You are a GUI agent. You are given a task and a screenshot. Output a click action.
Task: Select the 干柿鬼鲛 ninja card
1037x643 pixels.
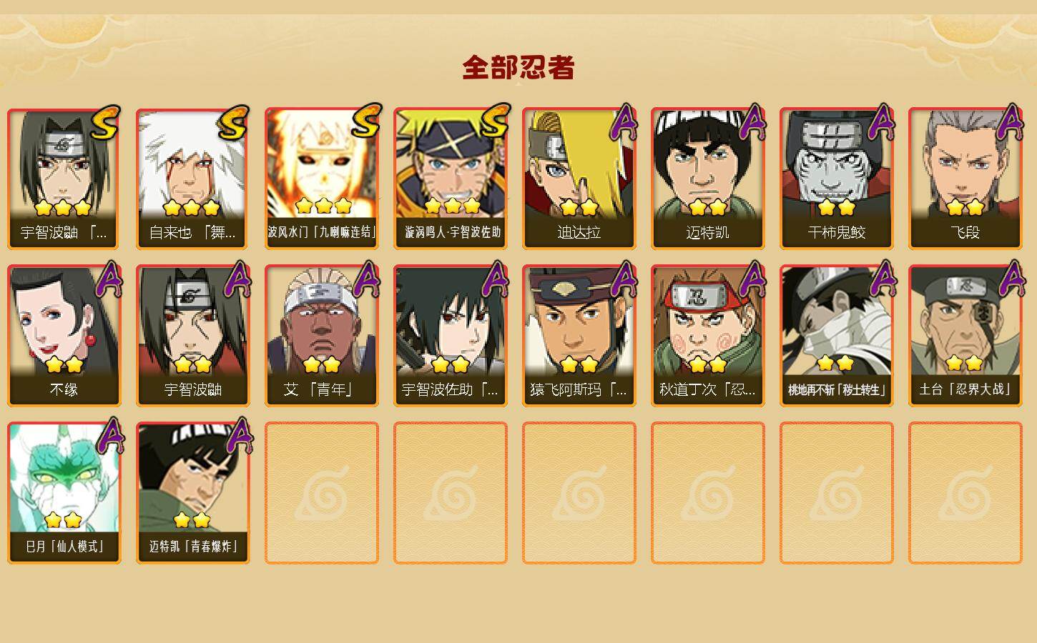pyautogui.click(x=836, y=179)
